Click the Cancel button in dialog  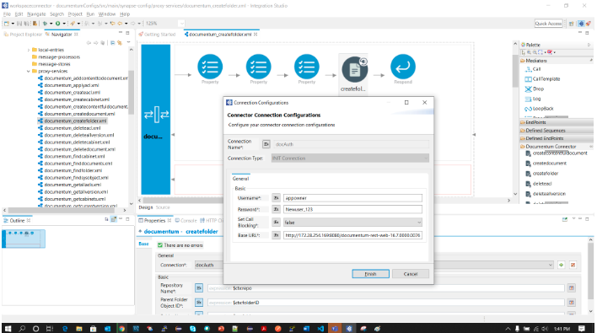click(x=411, y=274)
